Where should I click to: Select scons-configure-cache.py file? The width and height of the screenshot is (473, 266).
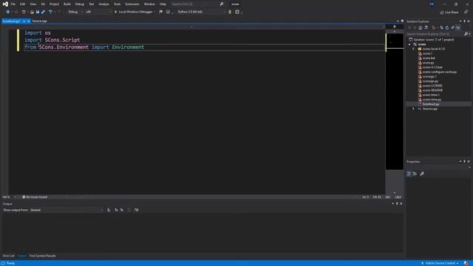pos(439,72)
